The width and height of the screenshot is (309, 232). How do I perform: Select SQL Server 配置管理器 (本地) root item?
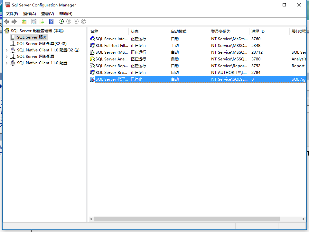pos(37,31)
